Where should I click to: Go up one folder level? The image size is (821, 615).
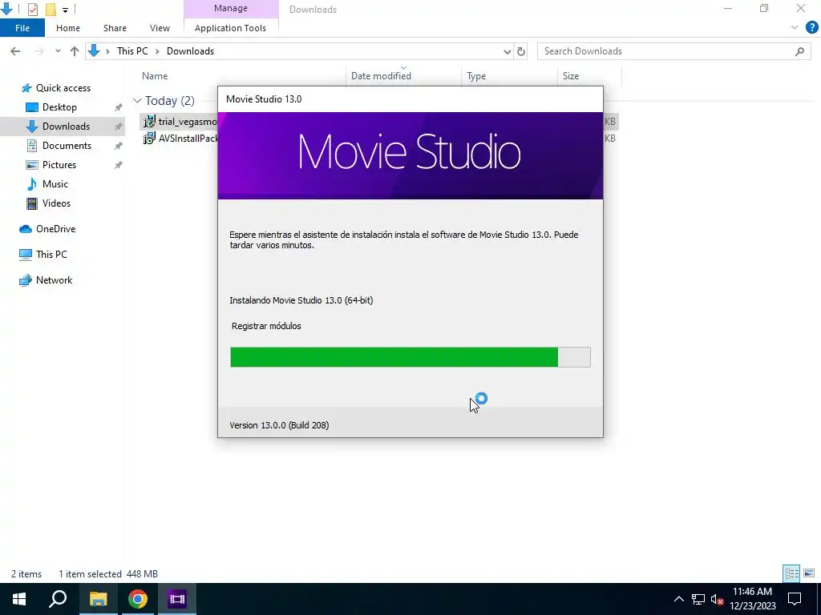[x=75, y=51]
